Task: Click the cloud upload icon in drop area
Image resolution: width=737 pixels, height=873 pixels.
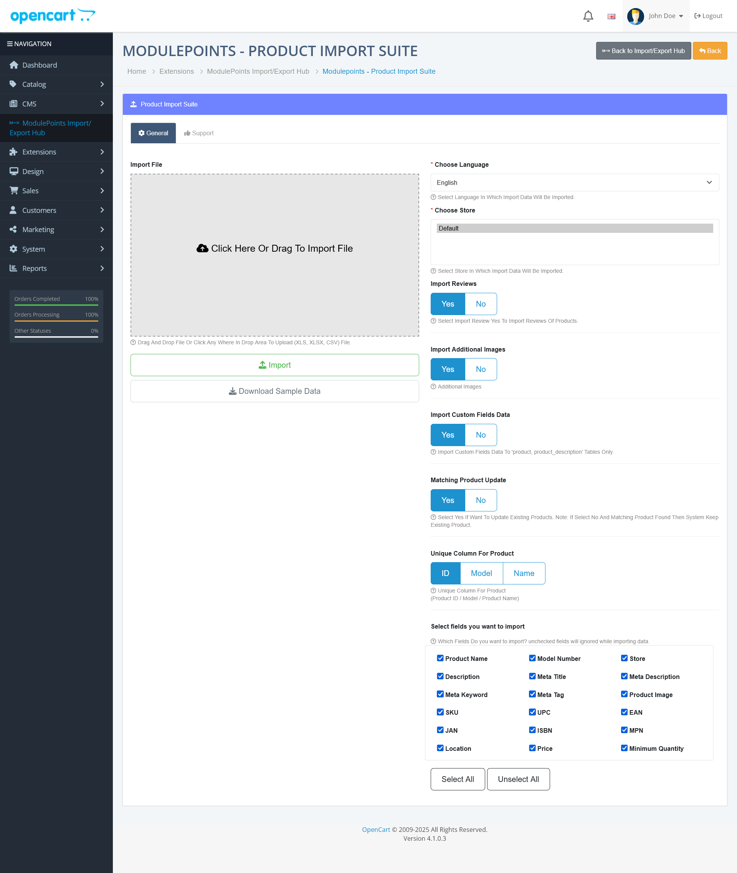Action: (x=202, y=249)
